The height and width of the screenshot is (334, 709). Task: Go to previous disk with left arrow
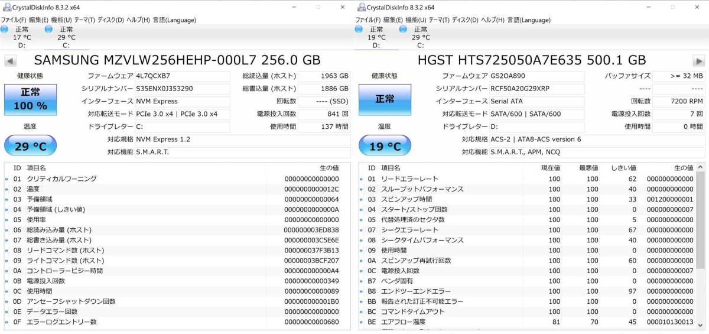tap(10, 61)
